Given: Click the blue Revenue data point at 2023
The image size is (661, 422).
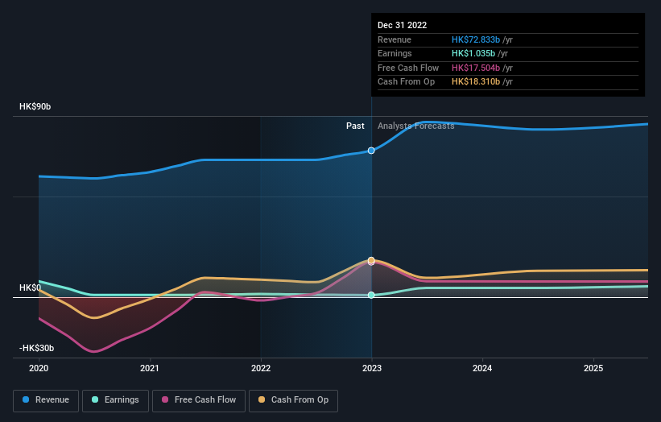Looking at the screenshot, I should click(x=371, y=151).
